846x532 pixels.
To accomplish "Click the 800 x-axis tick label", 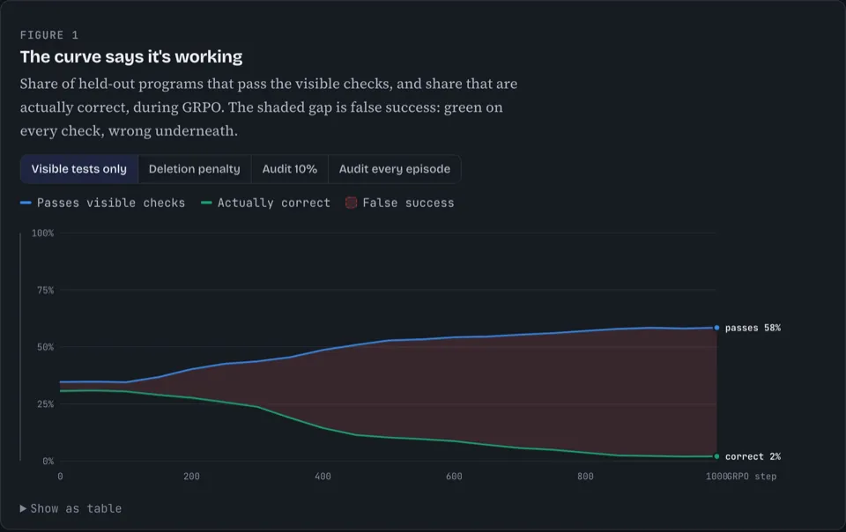I will point(585,477).
